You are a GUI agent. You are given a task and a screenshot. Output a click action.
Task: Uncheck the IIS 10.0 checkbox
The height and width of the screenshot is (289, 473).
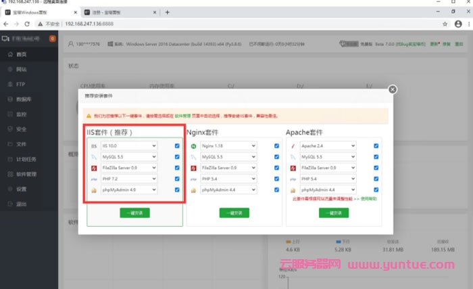(177, 146)
